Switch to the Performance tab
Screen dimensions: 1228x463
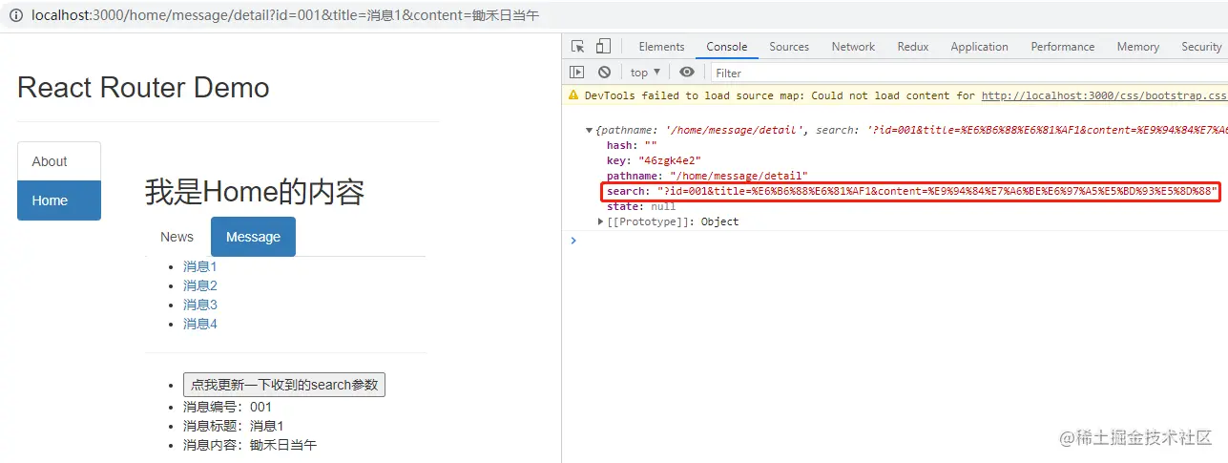pos(1063,47)
